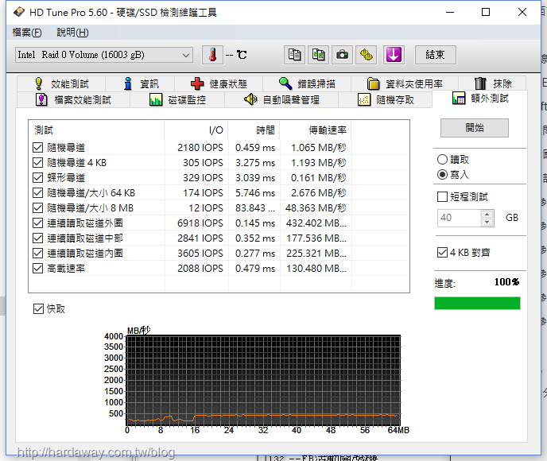
Task: Click the camera save screenshot icon
Action: coord(342,55)
